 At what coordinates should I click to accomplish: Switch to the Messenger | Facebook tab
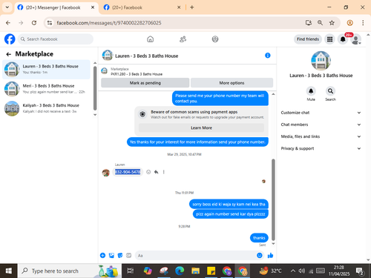click(x=56, y=7)
